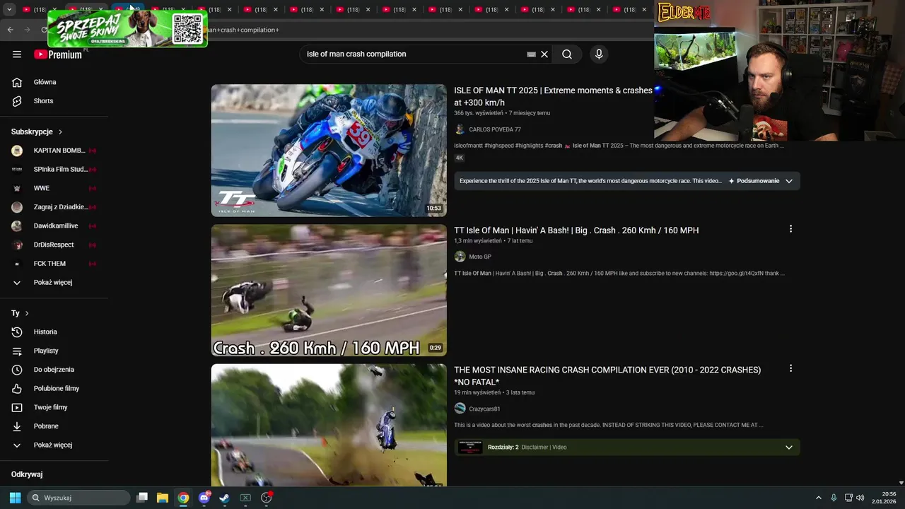Viewport: 905px width, 509px height.
Task: Open Do obejrzenia watch later list
Action: click(54, 370)
